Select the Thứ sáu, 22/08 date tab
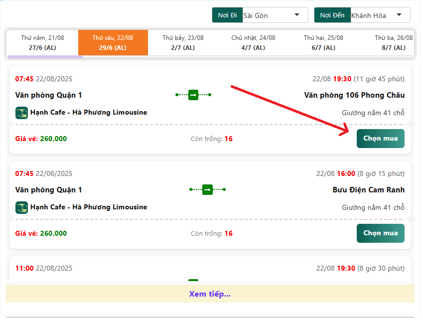This screenshot has height=321, width=423. click(x=113, y=43)
